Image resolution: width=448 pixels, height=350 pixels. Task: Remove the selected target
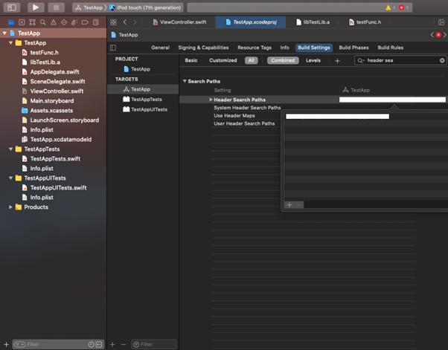124,345
